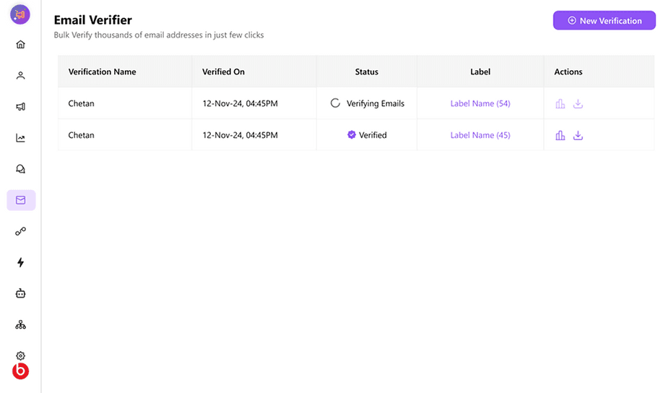The width and height of the screenshot is (668, 393).
Task: Open the chat conversations icon
Action: [20, 169]
